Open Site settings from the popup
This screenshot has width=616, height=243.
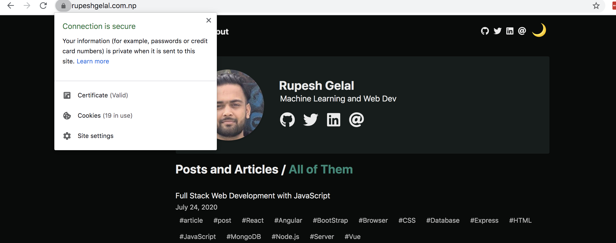[x=95, y=136]
